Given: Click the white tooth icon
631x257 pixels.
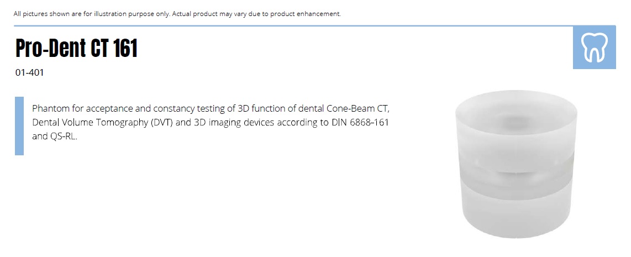Looking at the screenshot, I should click(x=595, y=48).
